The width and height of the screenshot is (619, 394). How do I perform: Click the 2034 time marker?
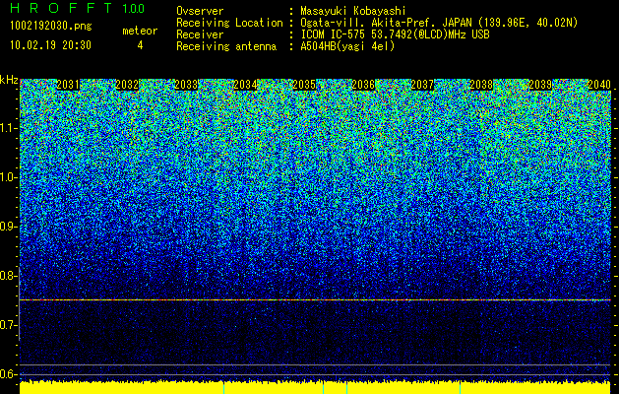(245, 85)
